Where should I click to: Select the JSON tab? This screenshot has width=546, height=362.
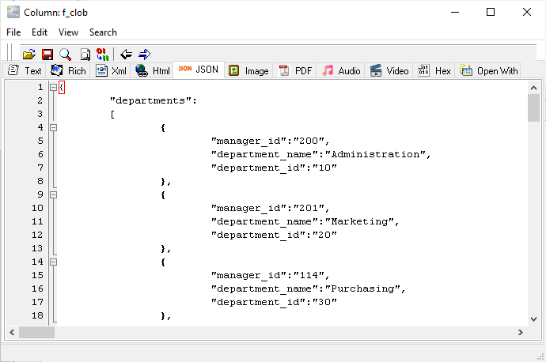(x=199, y=70)
